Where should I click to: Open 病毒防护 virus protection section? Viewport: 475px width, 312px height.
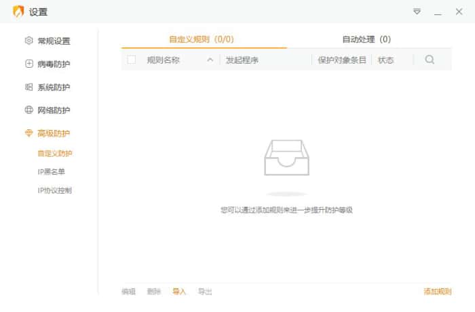click(54, 64)
